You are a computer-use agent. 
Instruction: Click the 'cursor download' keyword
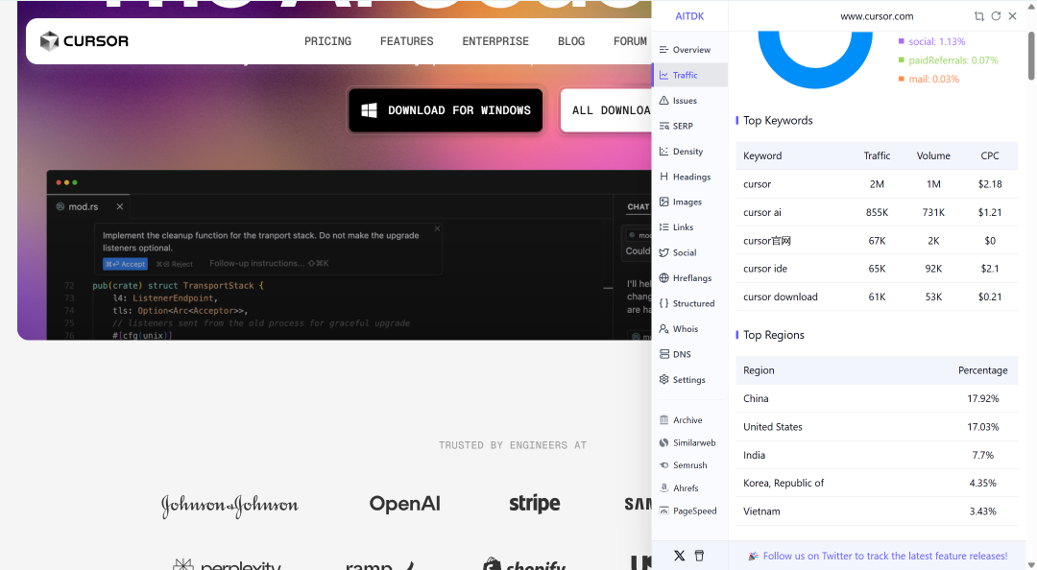(x=781, y=297)
